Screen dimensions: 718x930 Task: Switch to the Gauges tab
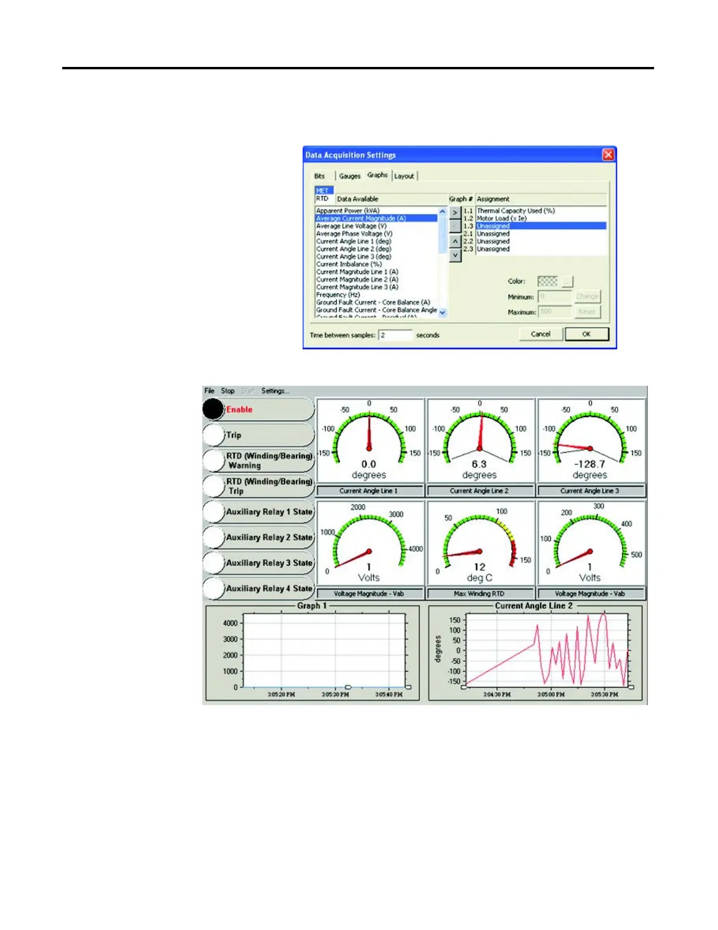coord(350,176)
